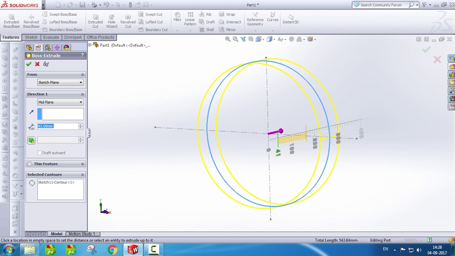Image resolution: width=455 pixels, height=256 pixels.
Task: Open the Windows Start button
Action: [x=8, y=250]
